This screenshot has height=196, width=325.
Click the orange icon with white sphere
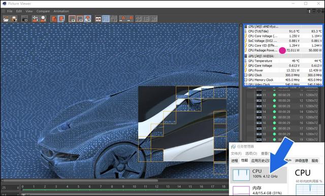(43, 19)
